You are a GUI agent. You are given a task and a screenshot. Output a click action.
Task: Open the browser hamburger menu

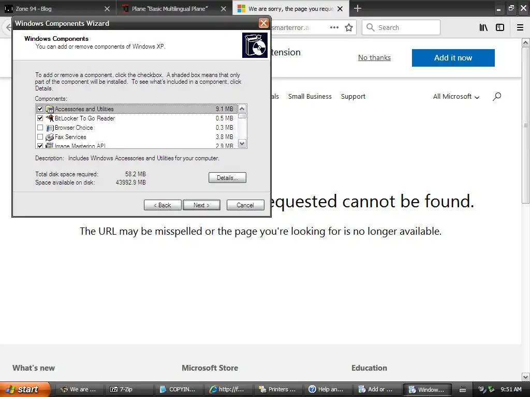[520, 27]
